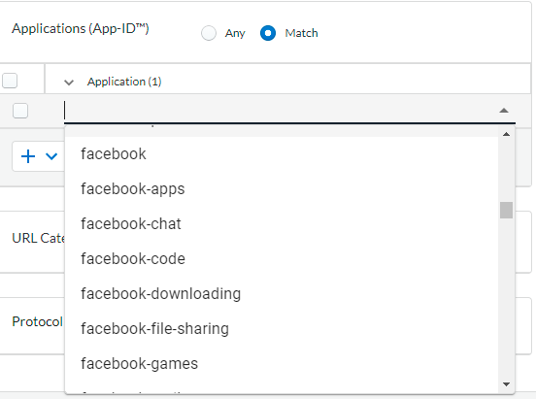Select the Match radio button

pos(268,33)
